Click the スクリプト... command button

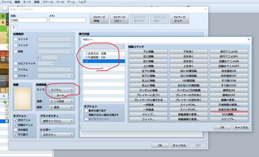click(229, 119)
